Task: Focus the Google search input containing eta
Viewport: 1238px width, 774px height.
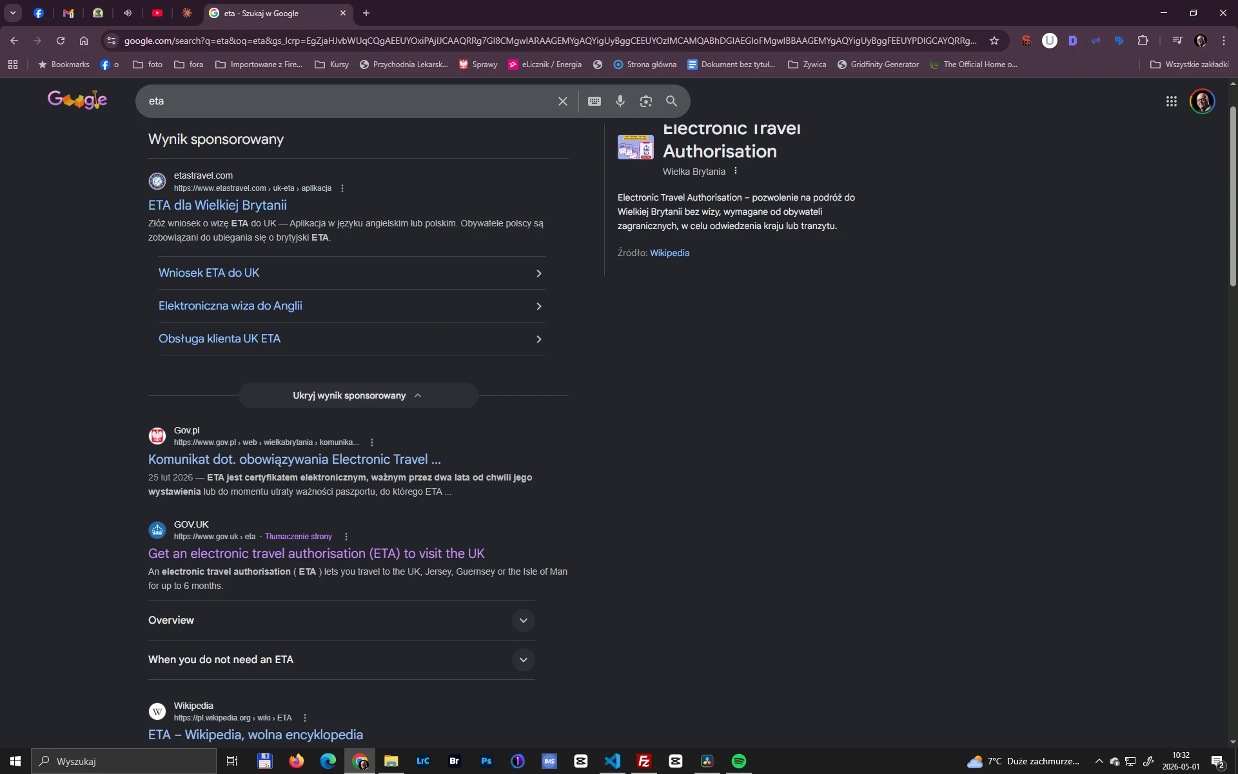Action: point(348,101)
